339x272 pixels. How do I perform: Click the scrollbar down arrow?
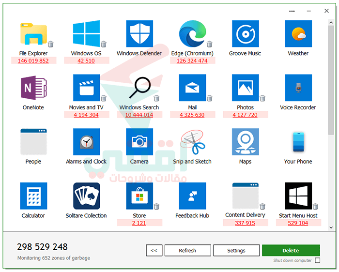pyautogui.click(x=331, y=227)
